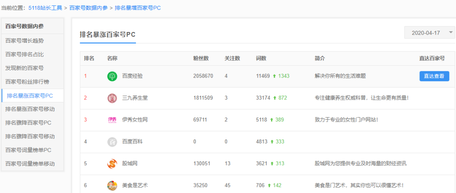Click the 百度经验 account name
The height and width of the screenshot is (193, 456).
coord(132,76)
